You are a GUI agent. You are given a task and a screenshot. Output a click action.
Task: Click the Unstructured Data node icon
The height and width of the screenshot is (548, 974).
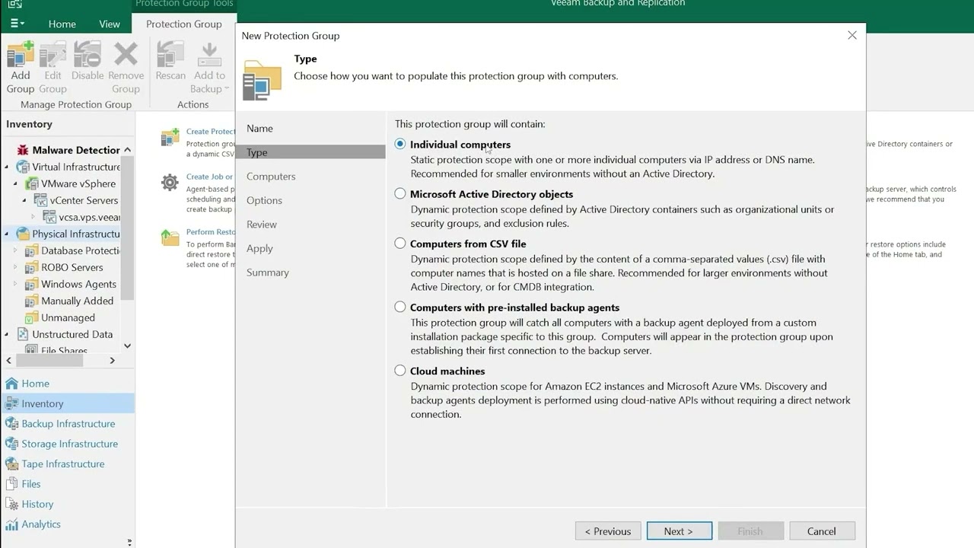(x=23, y=334)
